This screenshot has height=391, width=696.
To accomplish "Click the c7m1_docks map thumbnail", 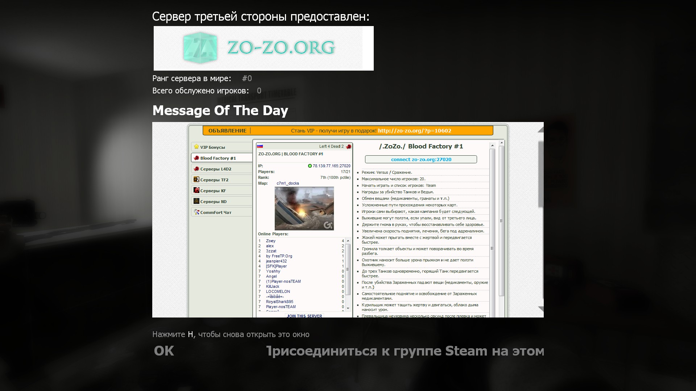I will point(304,208).
